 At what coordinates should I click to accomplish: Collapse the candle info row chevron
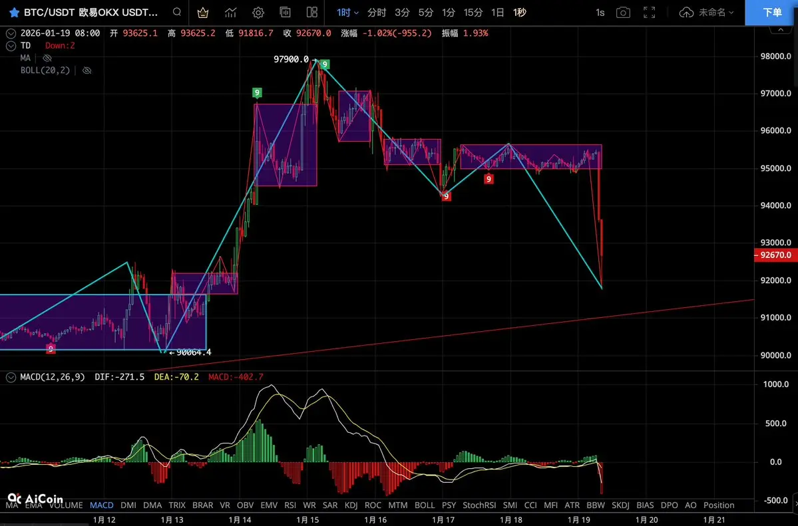click(11, 33)
